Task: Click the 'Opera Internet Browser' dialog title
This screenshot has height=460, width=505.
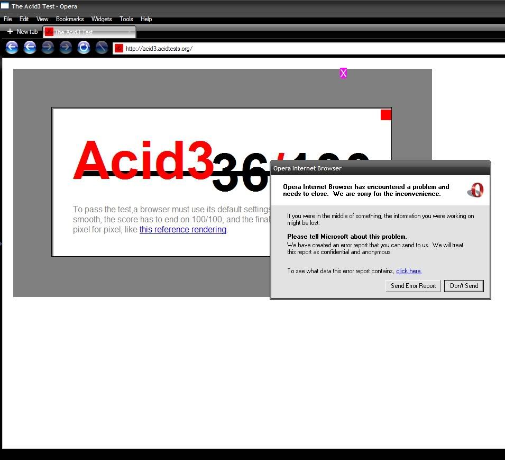Action: point(307,168)
